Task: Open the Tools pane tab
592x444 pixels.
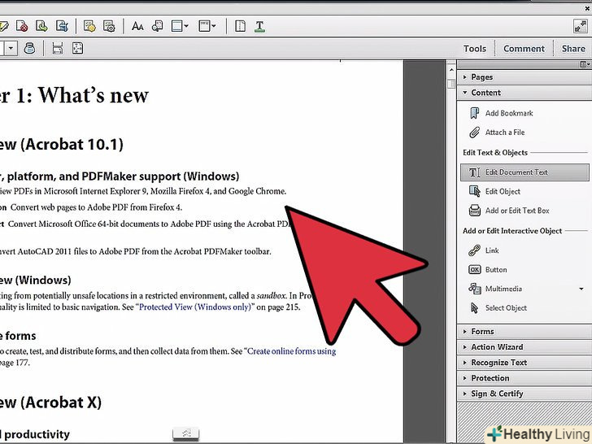Action: coord(475,49)
